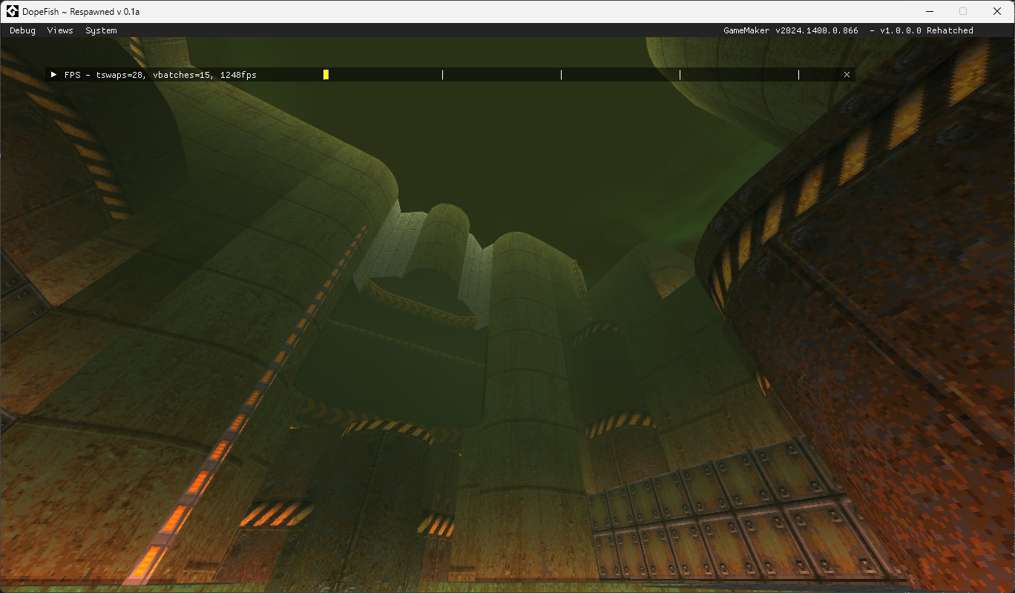Click the FPS tswaps vbatches readout
The height and width of the screenshot is (593, 1015).
160,75
